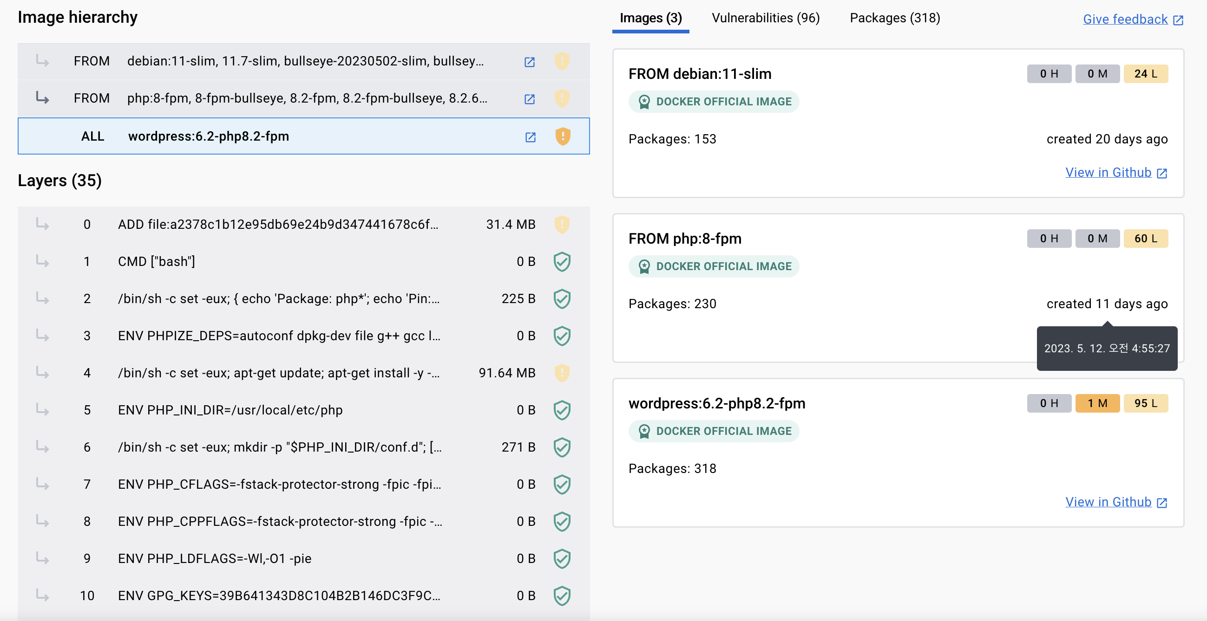Click Docker Official Image badge under debian:11-slim
This screenshot has height=621, width=1207.
point(714,102)
